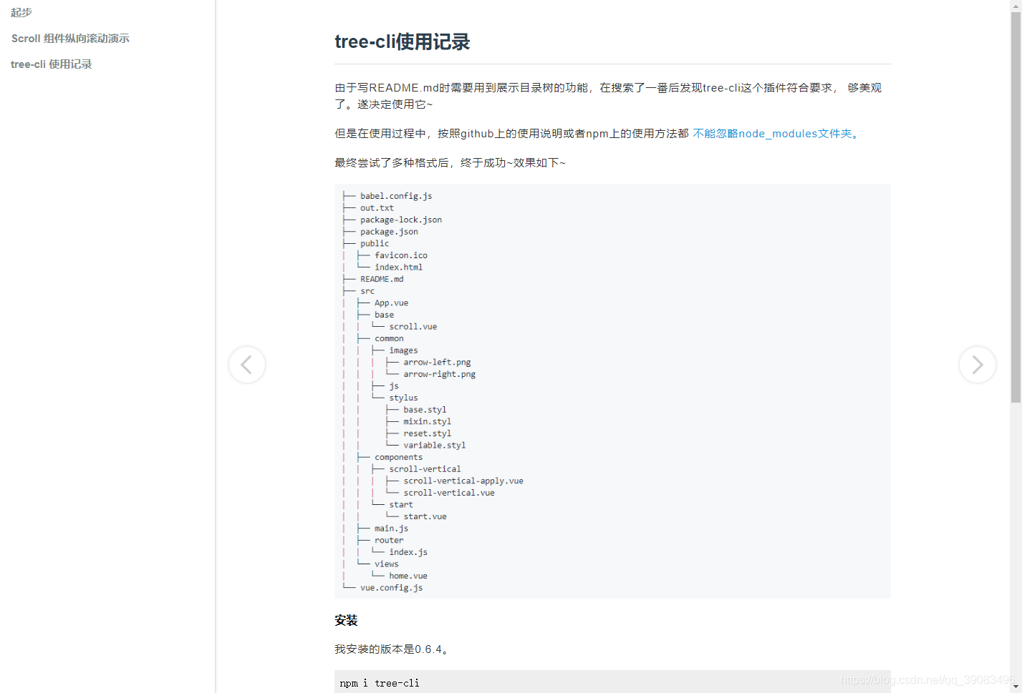Click package-lock.json in the tree

(401, 220)
